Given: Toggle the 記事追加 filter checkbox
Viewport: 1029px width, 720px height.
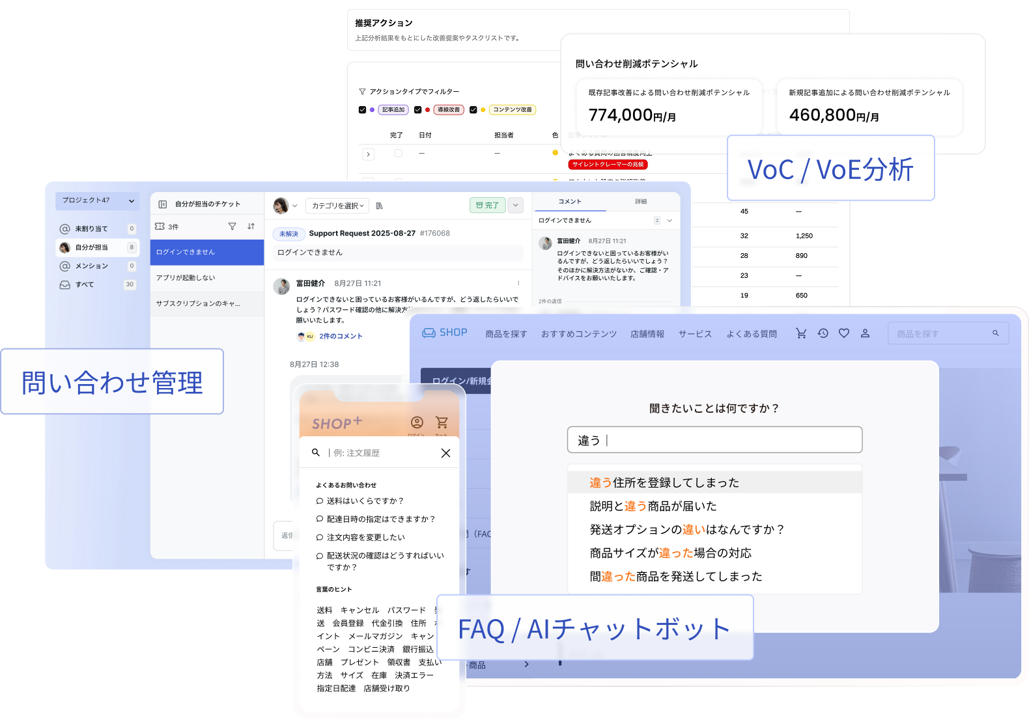Looking at the screenshot, I should [x=362, y=110].
